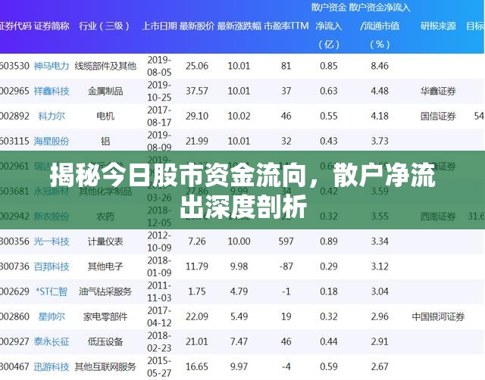The height and width of the screenshot is (380, 485).
Task: Click the price 16.65 cell
Action: (x=197, y=366)
